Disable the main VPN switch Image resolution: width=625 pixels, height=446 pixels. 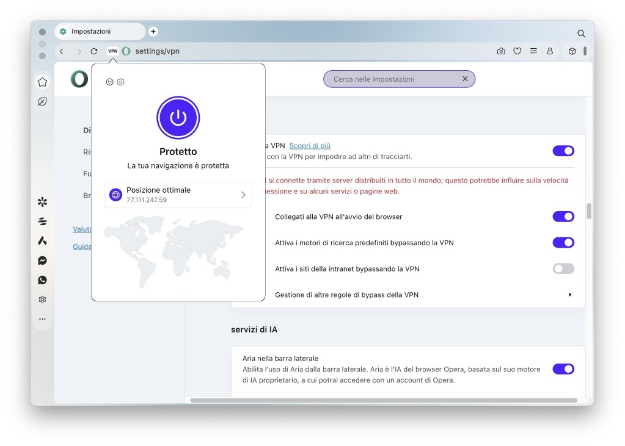pos(563,151)
